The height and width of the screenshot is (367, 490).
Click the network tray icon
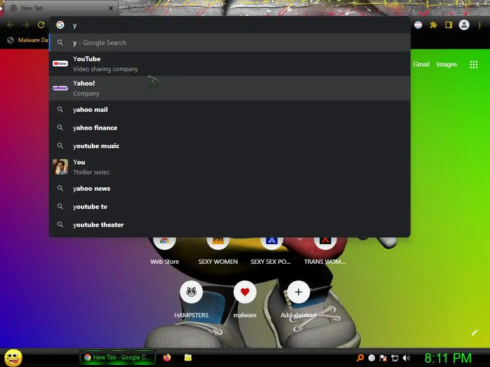[395, 358]
